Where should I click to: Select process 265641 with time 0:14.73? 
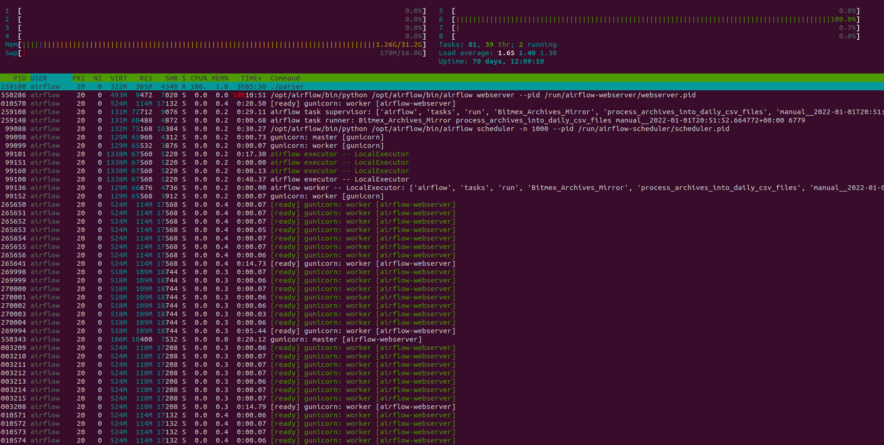point(442,263)
